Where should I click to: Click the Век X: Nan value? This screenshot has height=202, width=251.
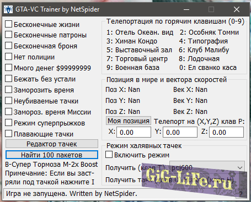point(190,90)
